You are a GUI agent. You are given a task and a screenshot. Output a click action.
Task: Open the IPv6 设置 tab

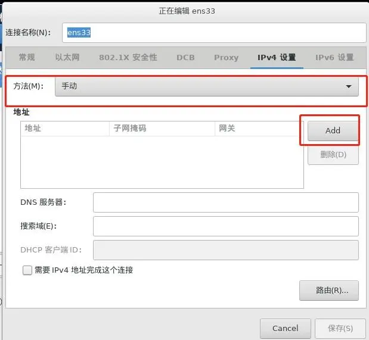pyautogui.click(x=334, y=57)
